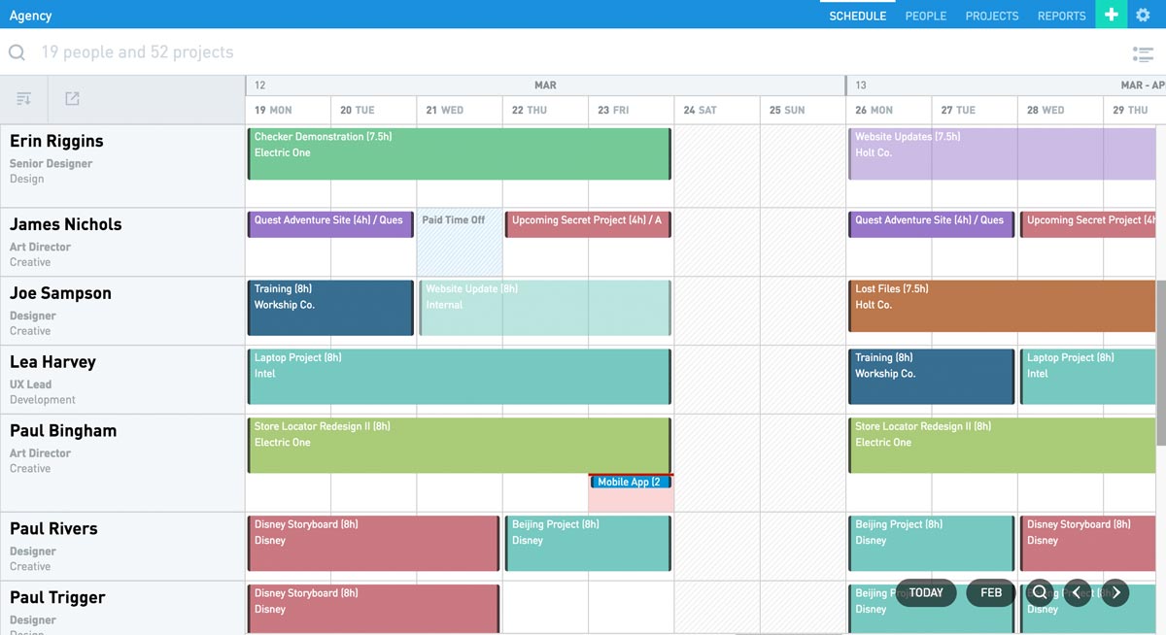Open February using the FEB button
Viewport: 1166px width, 635px height.
[x=990, y=592]
